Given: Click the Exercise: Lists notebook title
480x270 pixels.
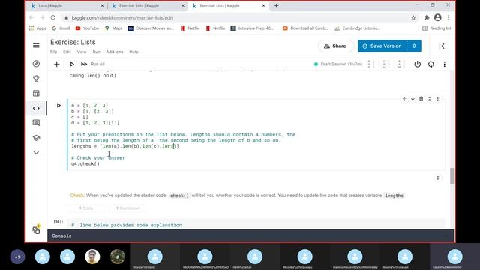Looking at the screenshot, I should [x=73, y=42].
